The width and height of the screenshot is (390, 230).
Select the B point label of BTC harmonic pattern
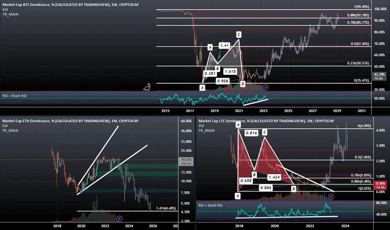[x=217, y=69]
